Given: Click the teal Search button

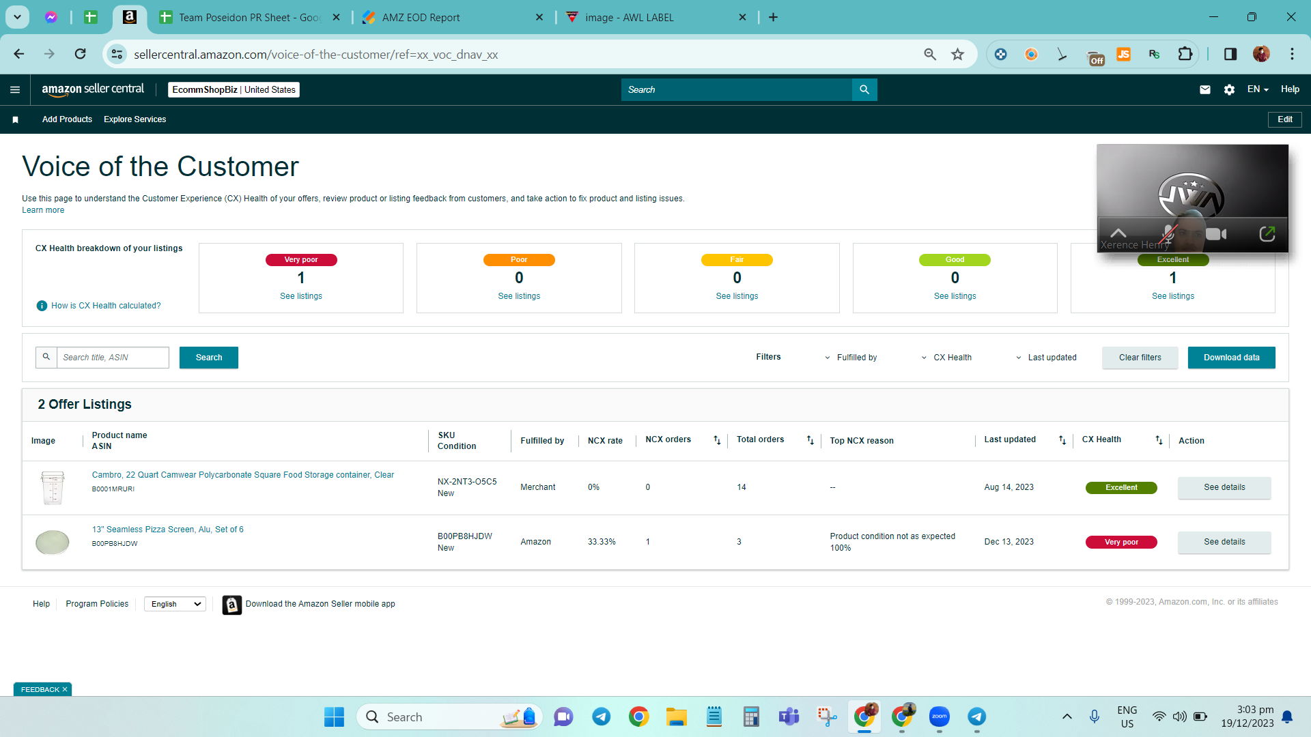Looking at the screenshot, I should click(209, 358).
